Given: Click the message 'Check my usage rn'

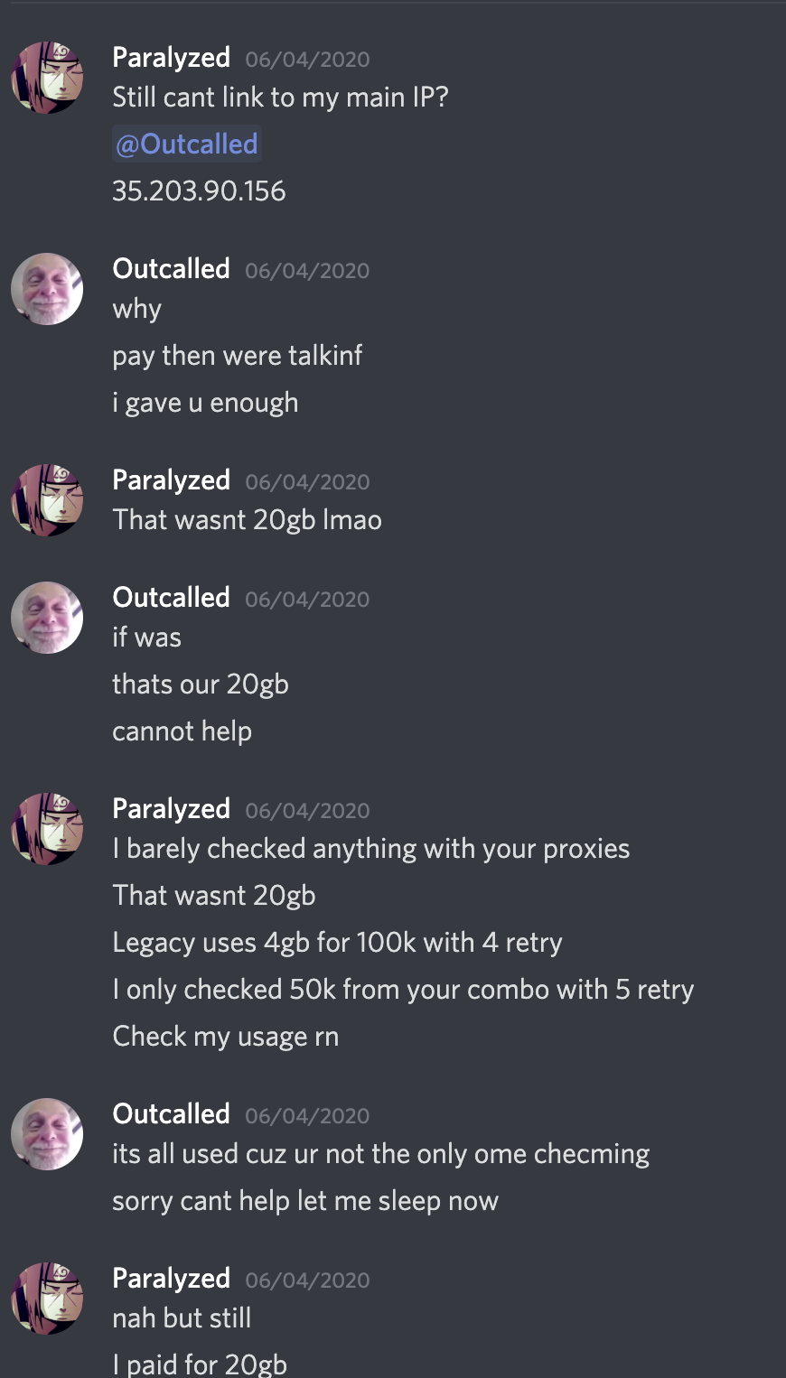Looking at the screenshot, I should click(x=226, y=1036).
